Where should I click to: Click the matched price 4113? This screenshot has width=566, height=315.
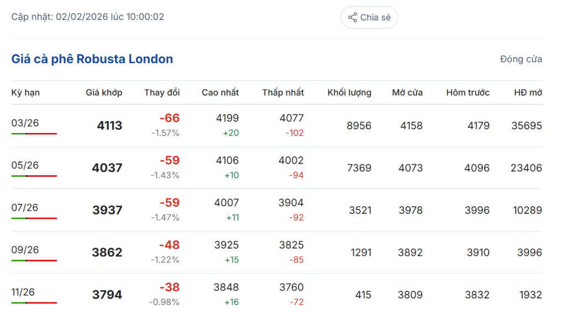click(109, 125)
